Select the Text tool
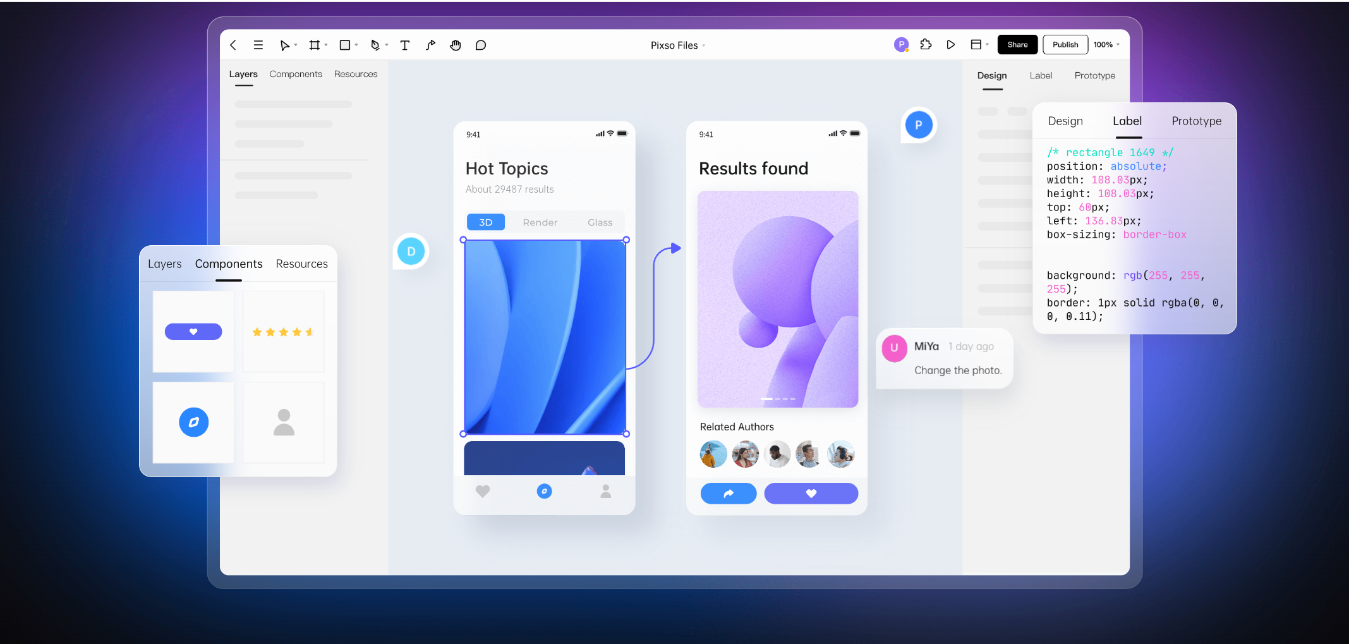This screenshot has height=644, width=1349. coord(405,45)
